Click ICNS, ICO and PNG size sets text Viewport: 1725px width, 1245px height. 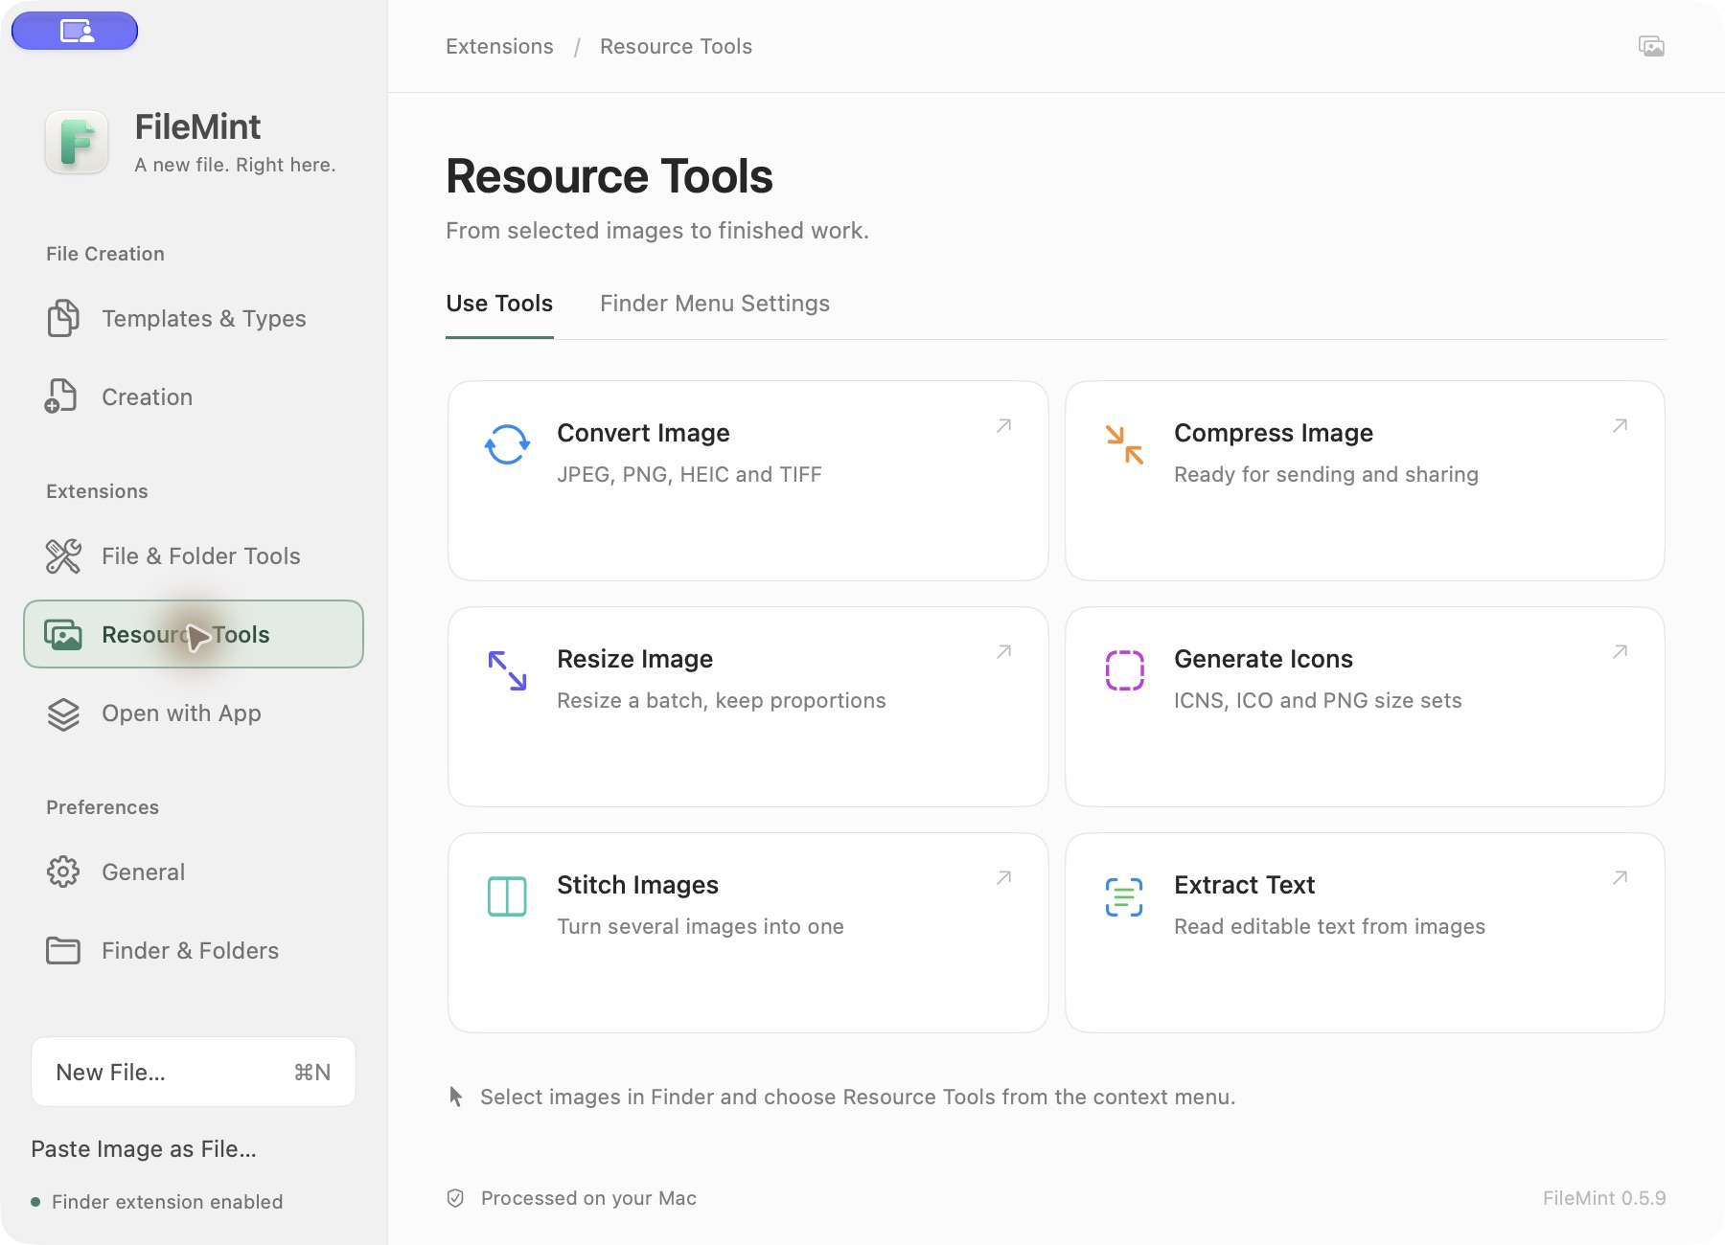click(x=1318, y=700)
